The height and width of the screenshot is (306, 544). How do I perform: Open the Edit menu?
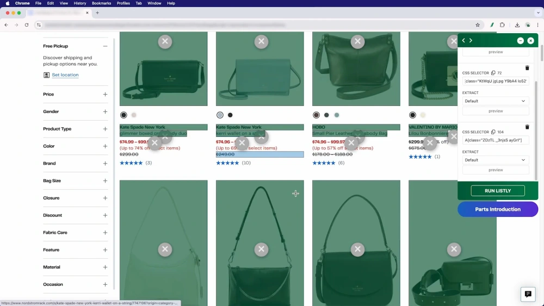(x=50, y=3)
